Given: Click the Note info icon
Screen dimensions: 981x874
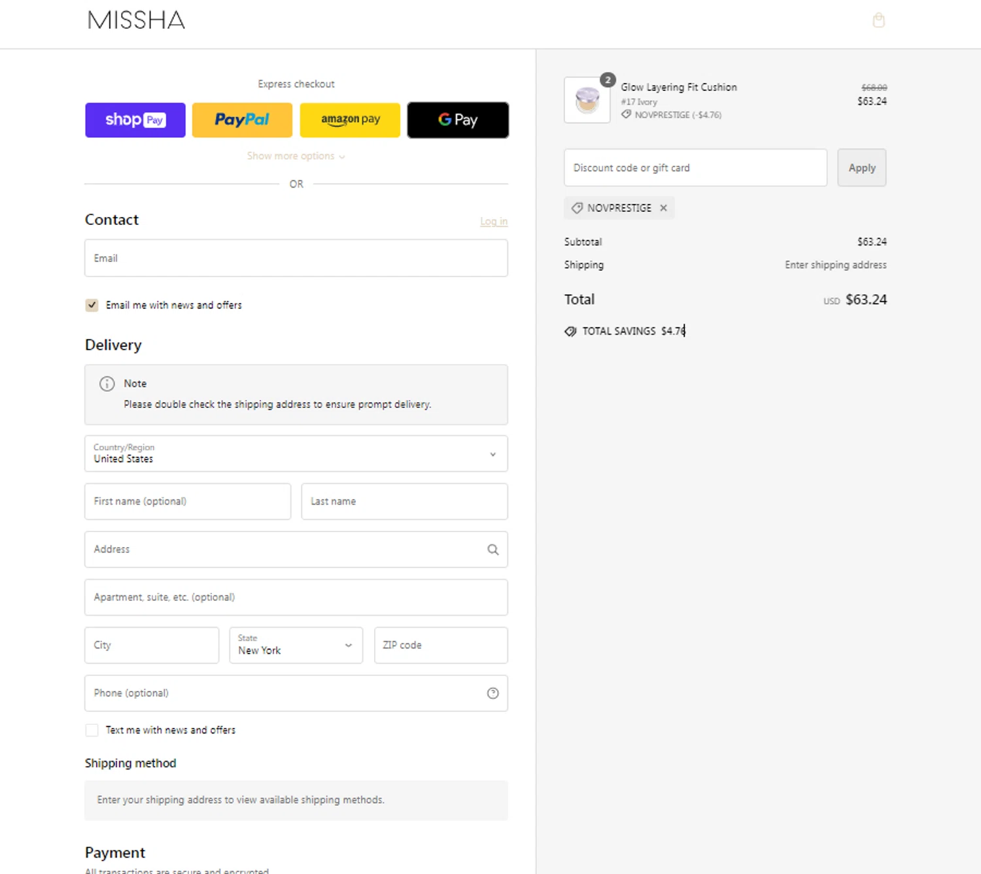Looking at the screenshot, I should 107,384.
